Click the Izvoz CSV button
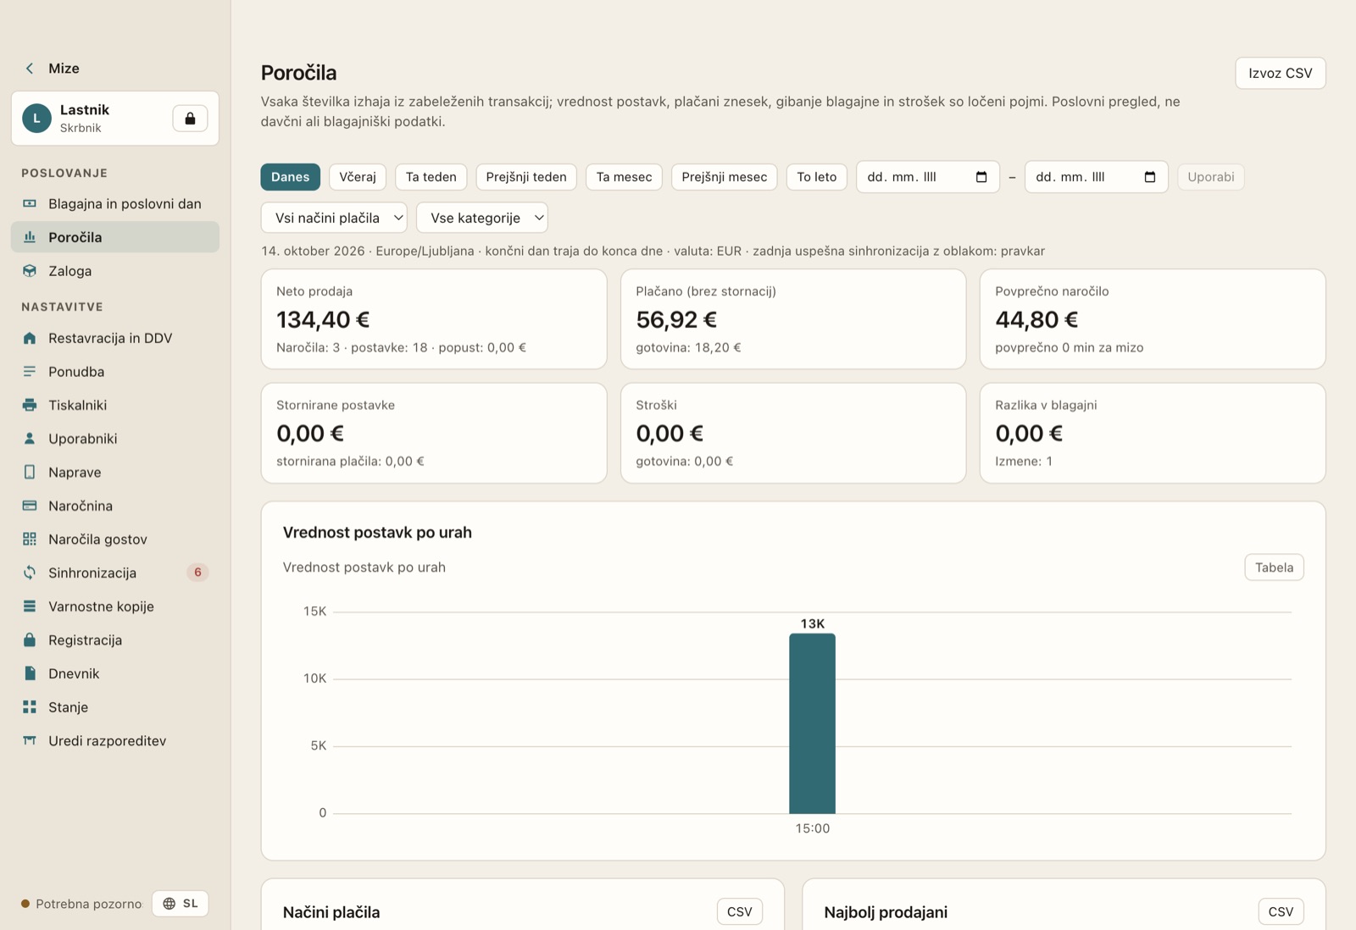 [x=1281, y=73]
